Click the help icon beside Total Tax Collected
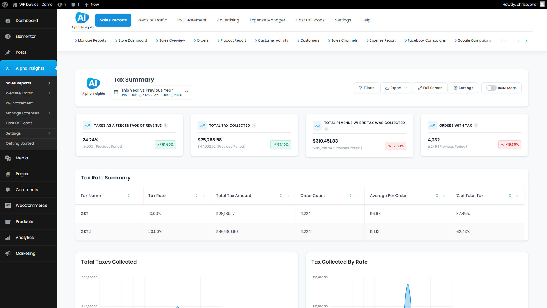 pos(254,125)
